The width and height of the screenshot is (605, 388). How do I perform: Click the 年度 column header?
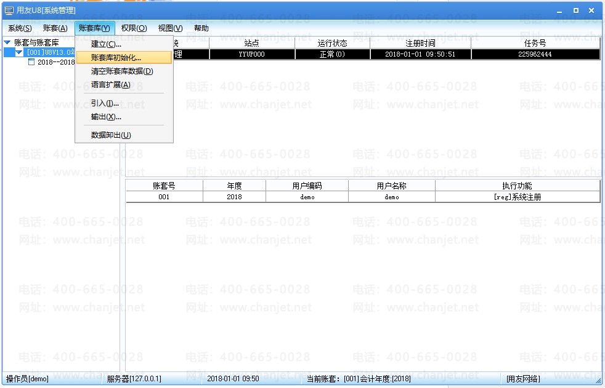point(234,186)
